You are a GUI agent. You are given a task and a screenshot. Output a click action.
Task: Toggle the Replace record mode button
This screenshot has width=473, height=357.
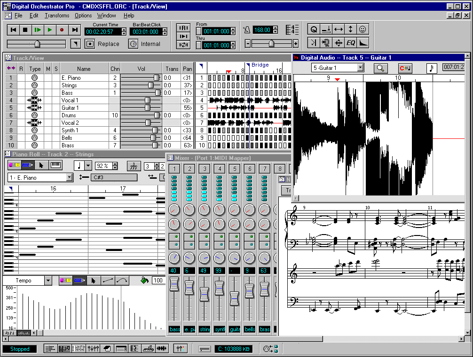(90, 44)
